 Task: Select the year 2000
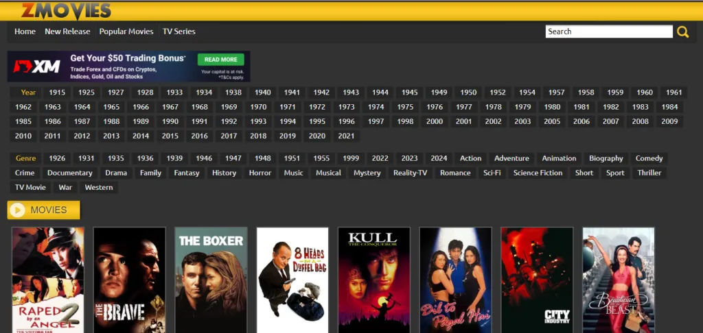pyautogui.click(x=435, y=121)
